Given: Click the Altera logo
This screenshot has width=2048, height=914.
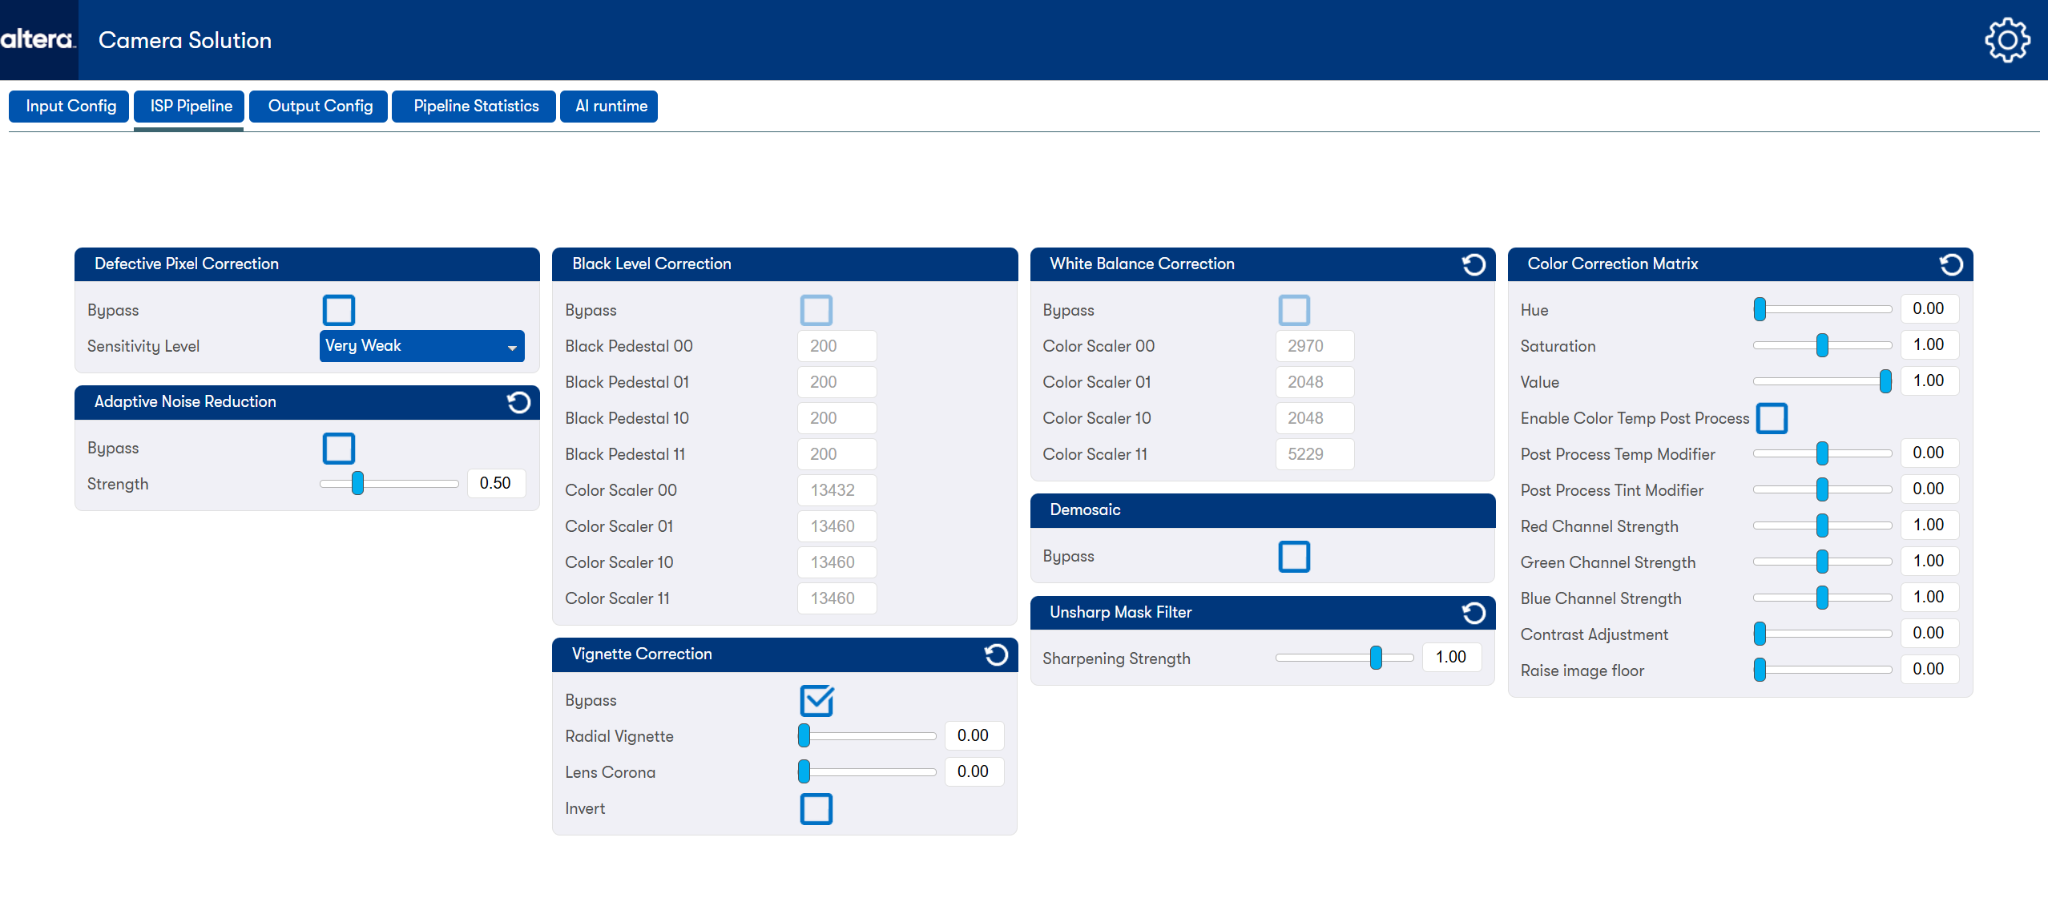Looking at the screenshot, I should click(x=38, y=39).
